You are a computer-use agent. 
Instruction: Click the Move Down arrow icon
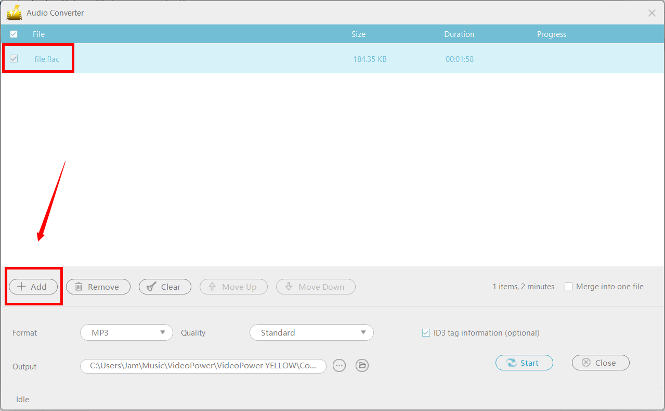coord(289,286)
